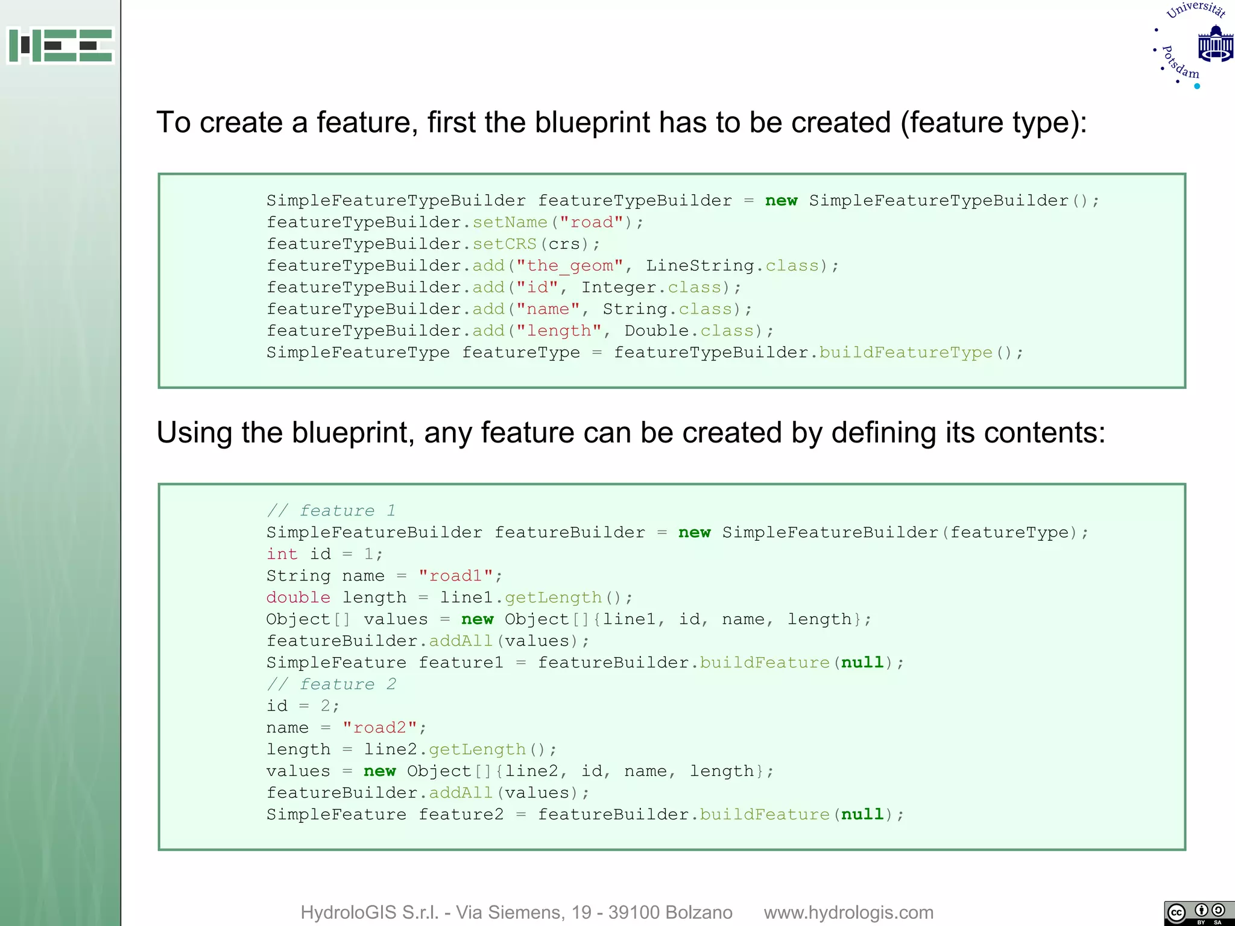This screenshot has height=926, width=1235.
Task: Click the '// feature 1' comment
Action: point(331,511)
